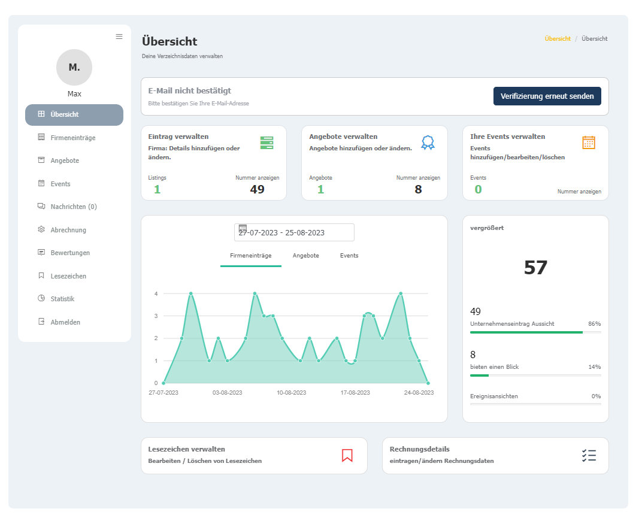The height and width of the screenshot is (524, 639).
Task: Click the blue award ribbon icon
Action: point(428,143)
